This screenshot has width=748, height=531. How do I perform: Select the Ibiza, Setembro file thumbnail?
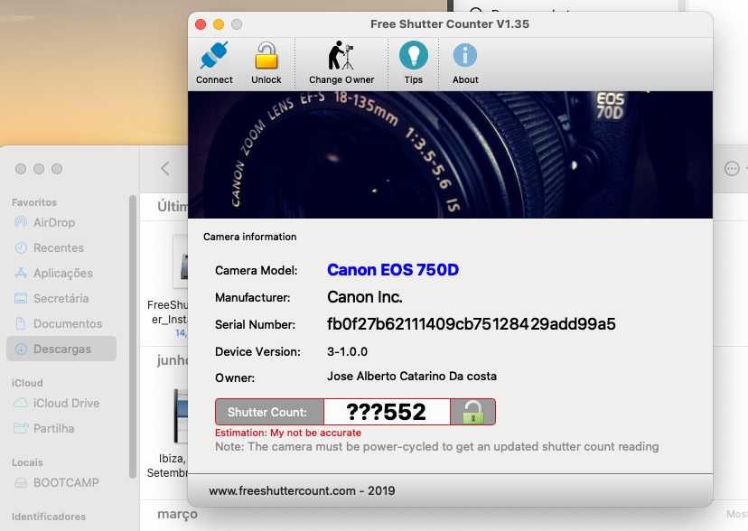[x=181, y=416]
